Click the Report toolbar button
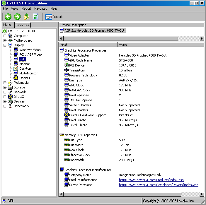Viewport: 206px width, 205px height. tap(54, 17)
